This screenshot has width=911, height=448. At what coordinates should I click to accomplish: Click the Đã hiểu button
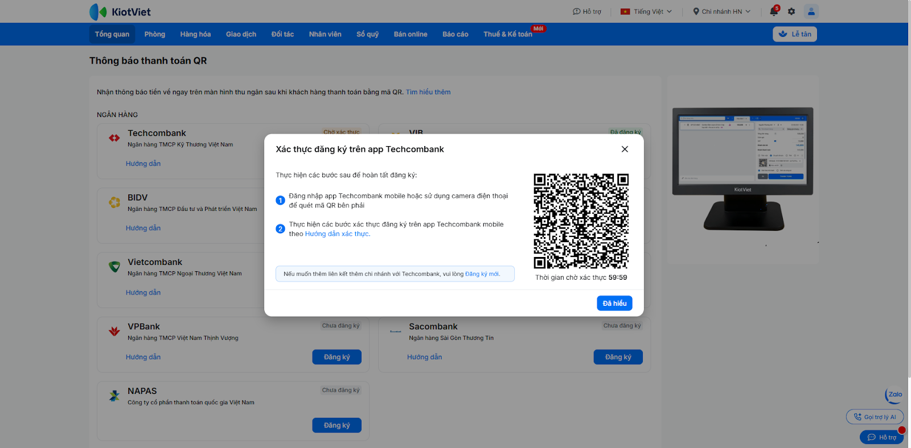614,303
